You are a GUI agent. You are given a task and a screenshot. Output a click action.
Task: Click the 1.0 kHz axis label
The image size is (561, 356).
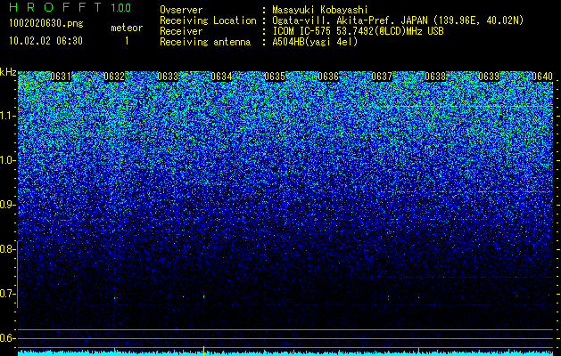(8, 161)
